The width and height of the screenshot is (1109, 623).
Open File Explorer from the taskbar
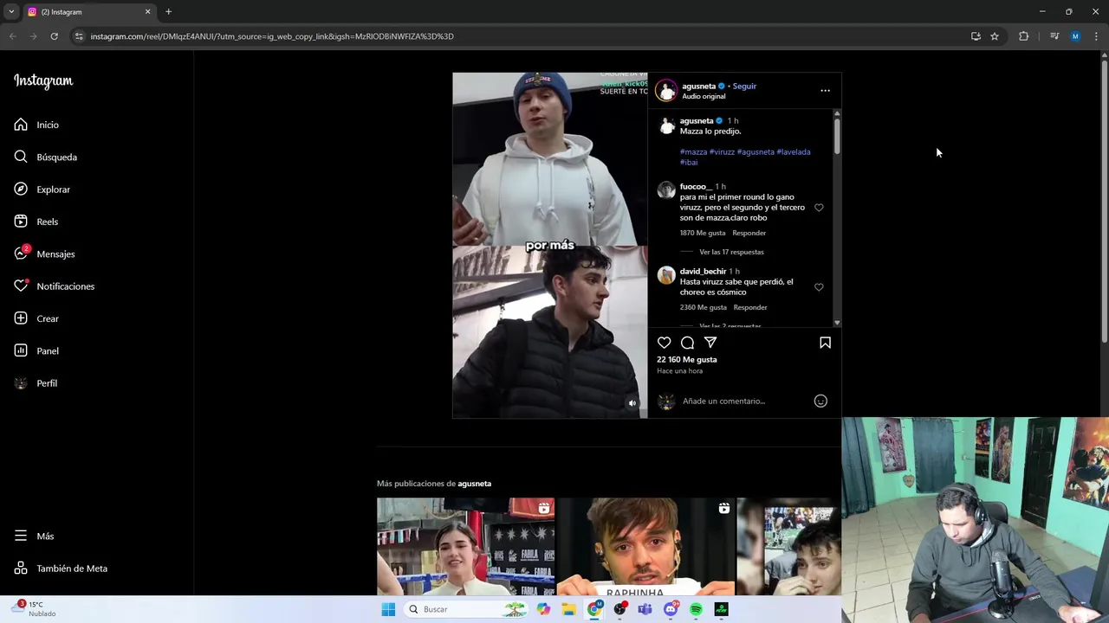pos(569,609)
